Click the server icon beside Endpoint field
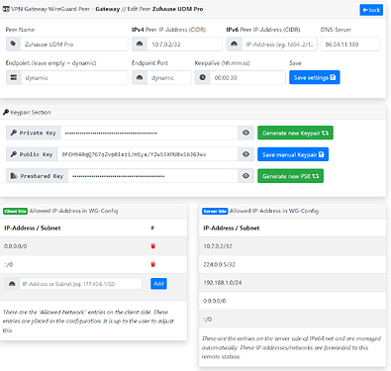The height and width of the screenshot is (371, 391). pos(14,77)
